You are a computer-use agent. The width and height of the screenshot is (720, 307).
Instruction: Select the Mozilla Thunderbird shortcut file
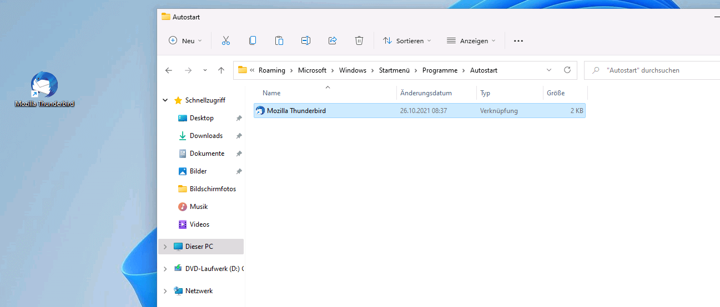click(x=420, y=111)
